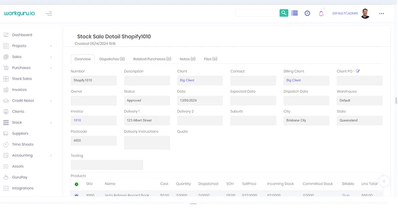Click the Delivery 1 field 123 Albert Street

coord(147,120)
